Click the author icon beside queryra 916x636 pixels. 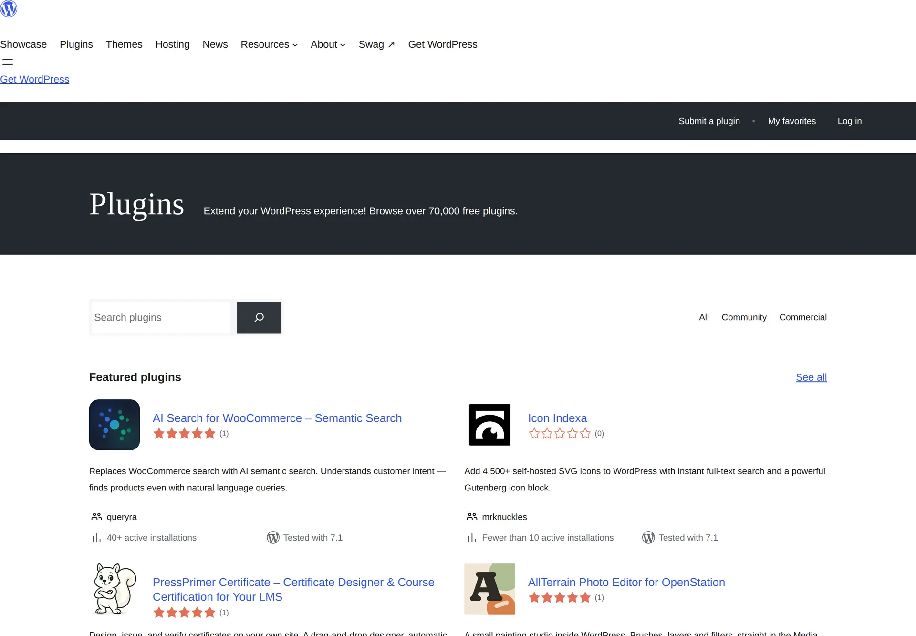[96, 517]
